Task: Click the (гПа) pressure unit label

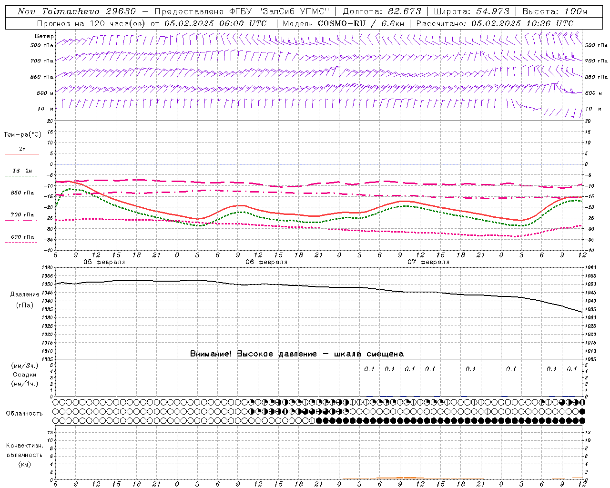Action: pos(25,305)
